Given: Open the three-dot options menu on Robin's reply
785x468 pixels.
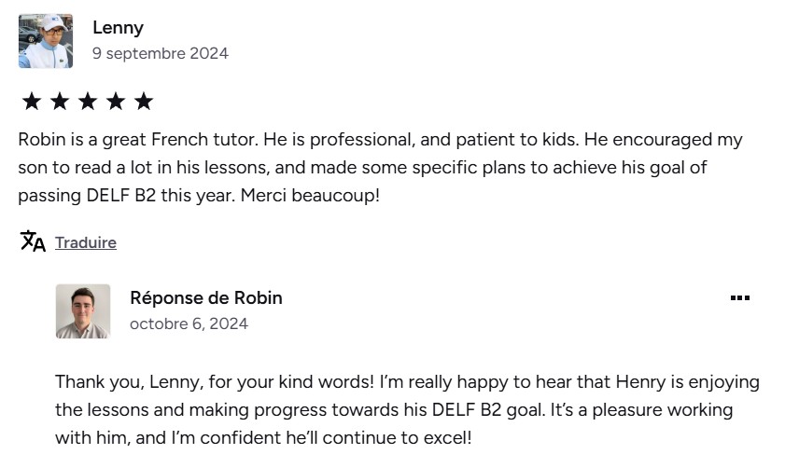Looking at the screenshot, I should click(739, 298).
